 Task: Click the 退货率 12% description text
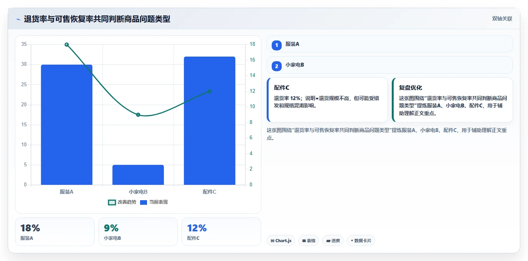(x=326, y=102)
